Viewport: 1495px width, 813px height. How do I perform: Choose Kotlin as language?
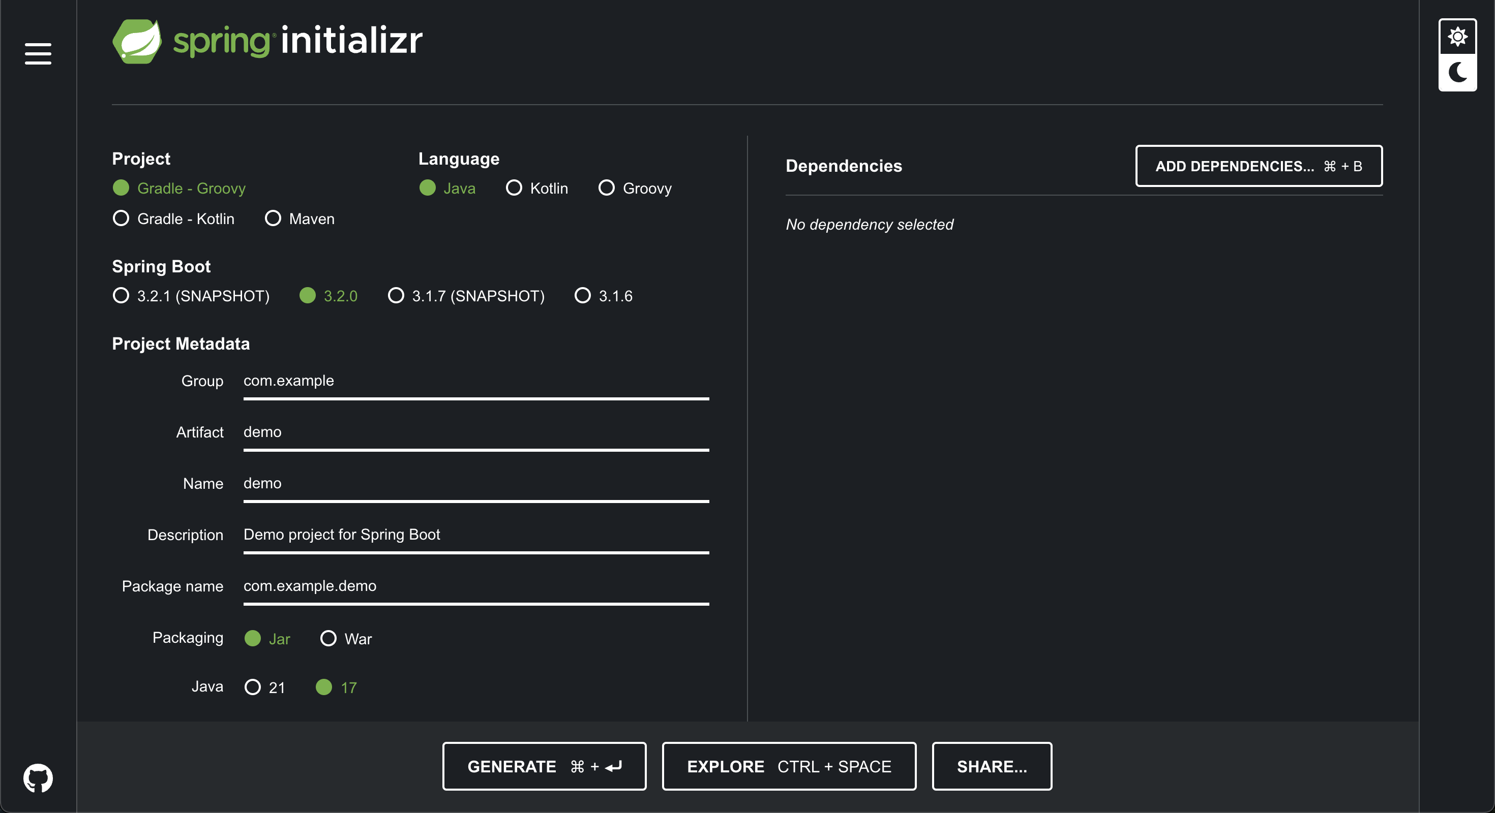(x=537, y=188)
